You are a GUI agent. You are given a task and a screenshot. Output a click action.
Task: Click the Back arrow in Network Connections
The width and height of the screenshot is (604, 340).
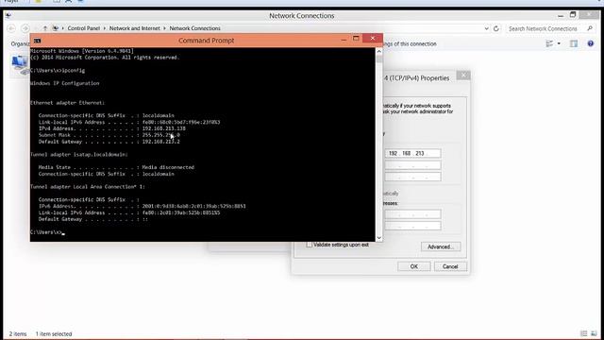(11, 28)
